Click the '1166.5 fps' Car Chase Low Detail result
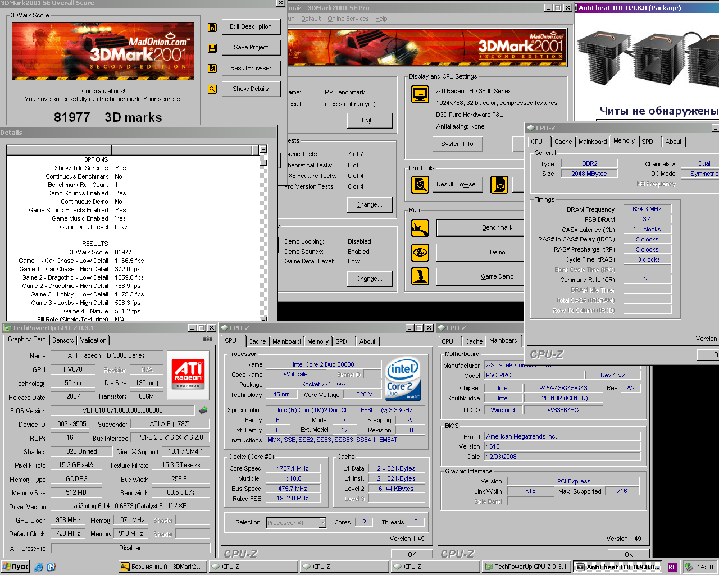 point(129,261)
